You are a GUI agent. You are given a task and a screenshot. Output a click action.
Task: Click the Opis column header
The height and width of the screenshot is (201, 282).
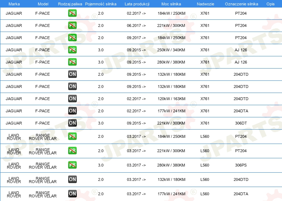(x=270, y=4)
